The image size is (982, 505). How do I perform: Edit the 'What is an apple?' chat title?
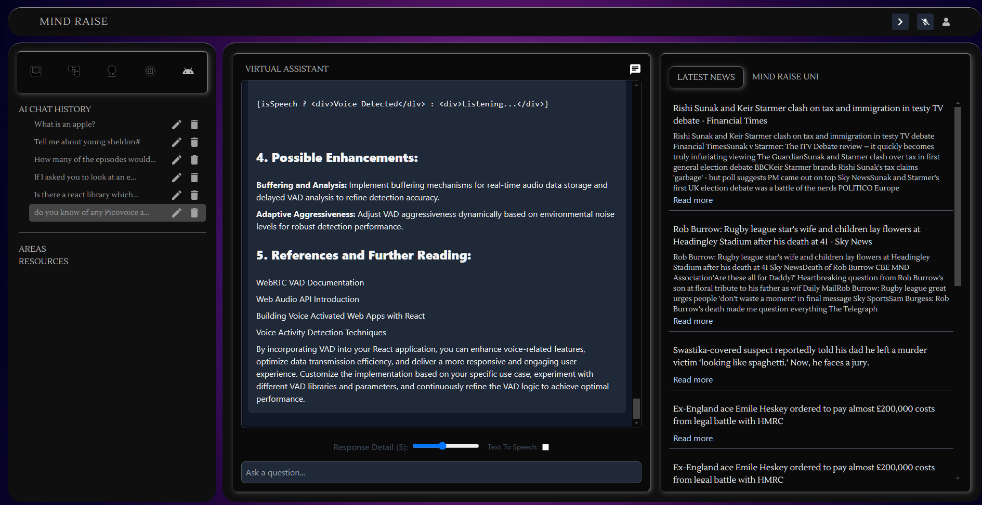tap(177, 125)
